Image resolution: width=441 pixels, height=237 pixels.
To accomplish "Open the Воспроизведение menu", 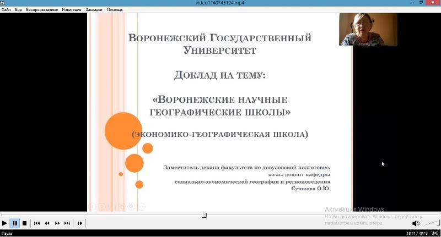I will 42,9.
